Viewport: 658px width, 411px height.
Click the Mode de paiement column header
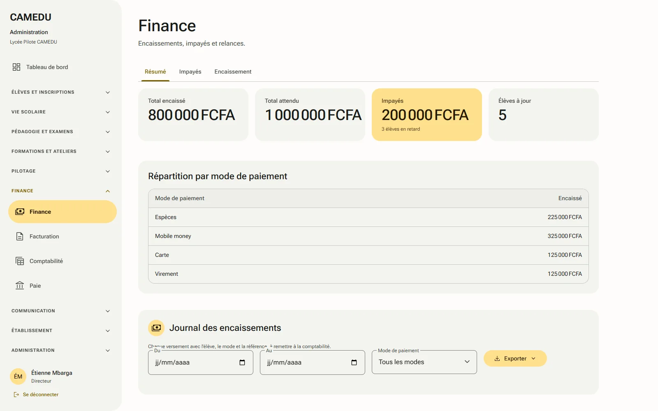(x=180, y=198)
